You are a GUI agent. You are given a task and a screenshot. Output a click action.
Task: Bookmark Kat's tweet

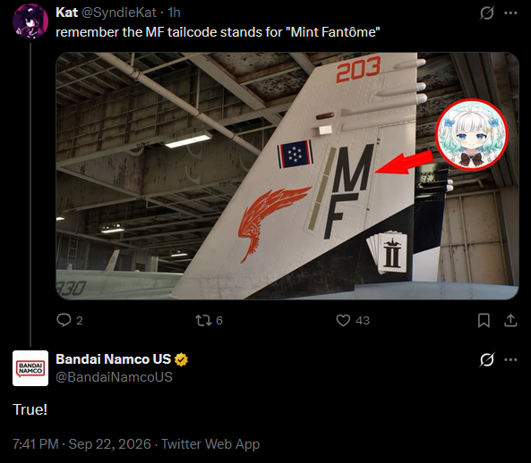(x=484, y=320)
